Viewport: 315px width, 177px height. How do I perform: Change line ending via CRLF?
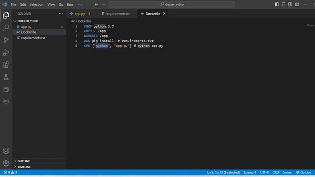pyautogui.click(x=276, y=172)
